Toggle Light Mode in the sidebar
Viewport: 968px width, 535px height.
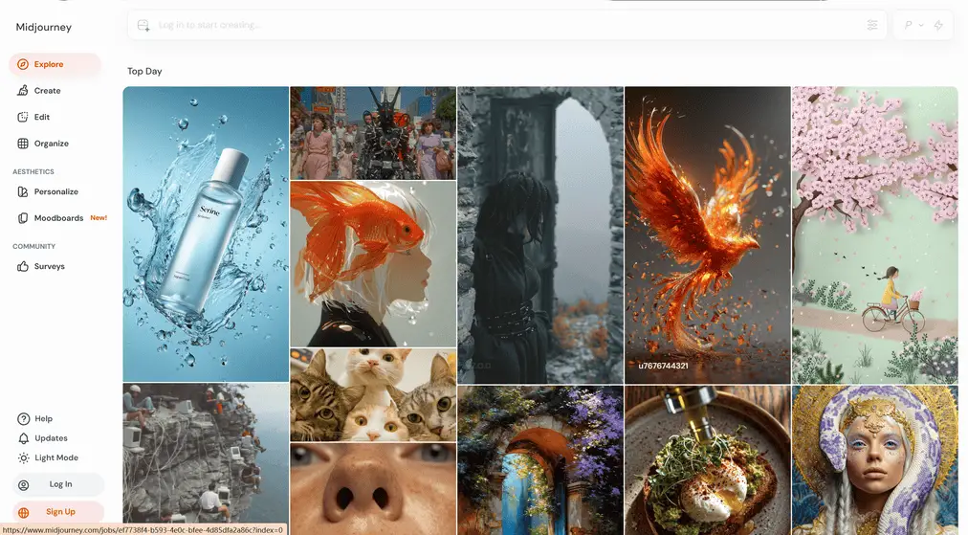55,457
